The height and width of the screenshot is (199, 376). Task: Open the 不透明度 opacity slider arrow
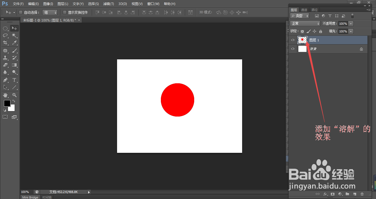click(x=351, y=24)
